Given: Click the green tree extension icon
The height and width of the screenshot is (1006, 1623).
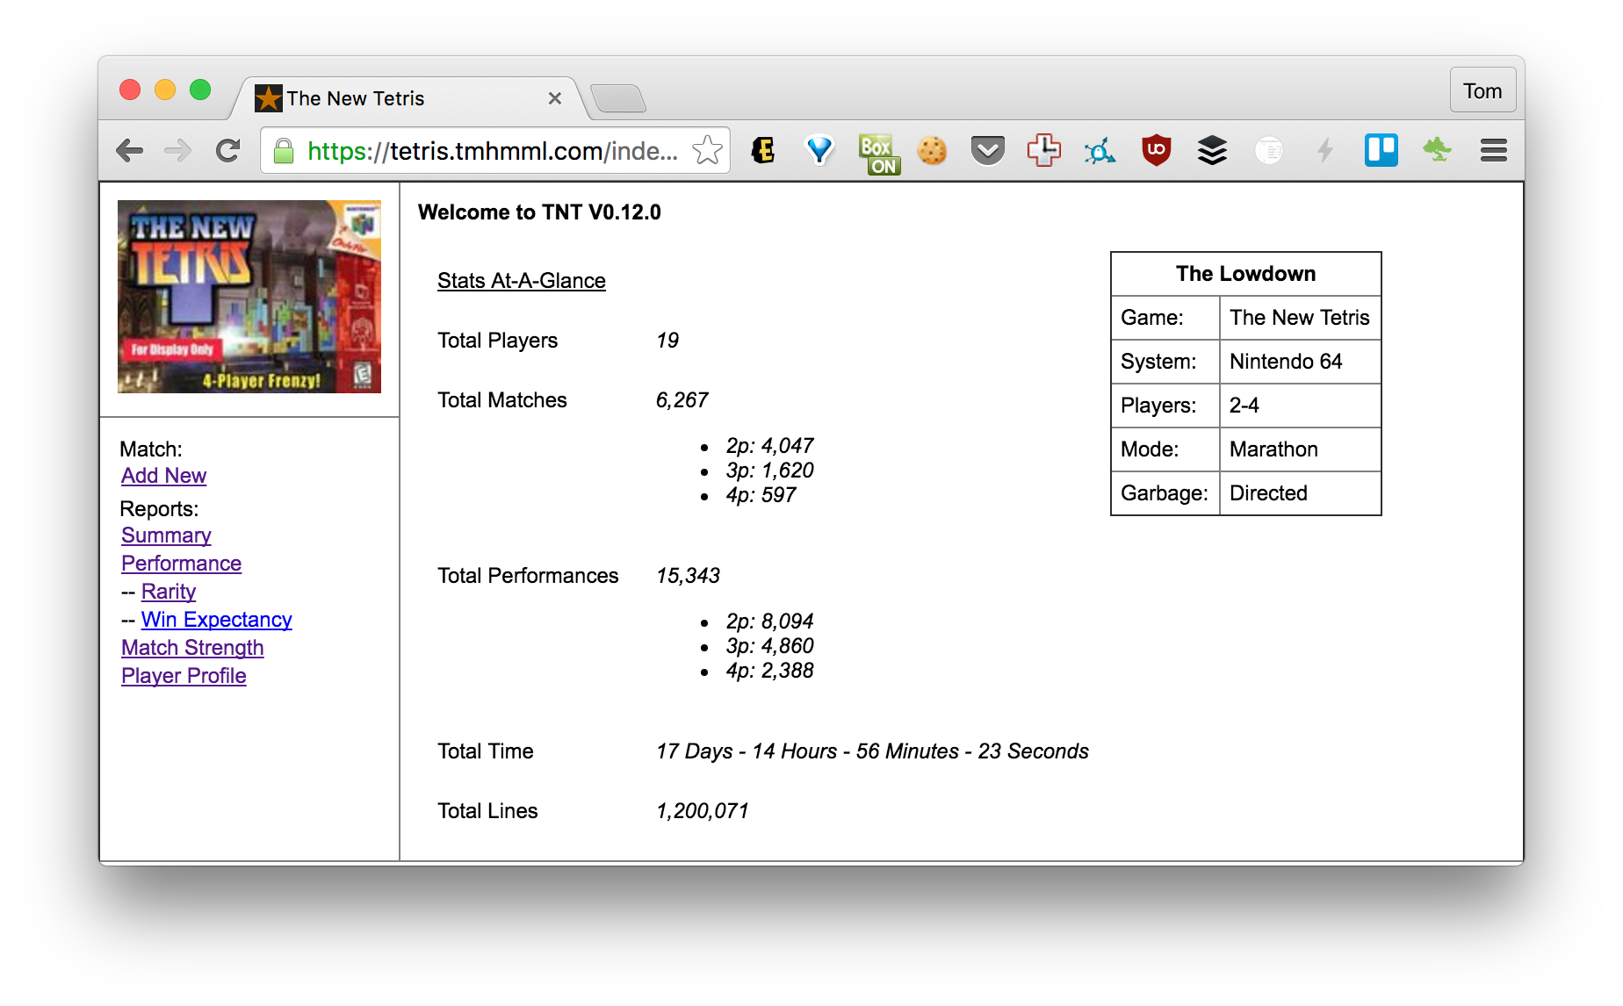Looking at the screenshot, I should click(x=1437, y=151).
